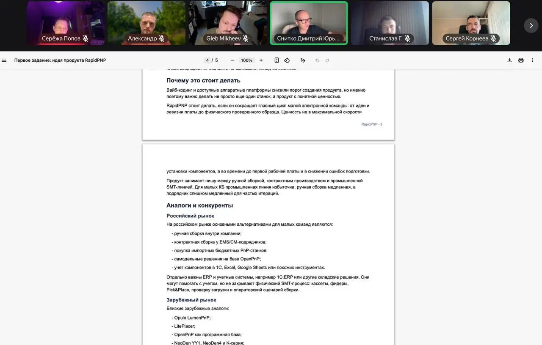Click list item 'Opulo LumenPnP'
Image resolution: width=542 pixels, height=345 pixels.
click(x=191, y=318)
